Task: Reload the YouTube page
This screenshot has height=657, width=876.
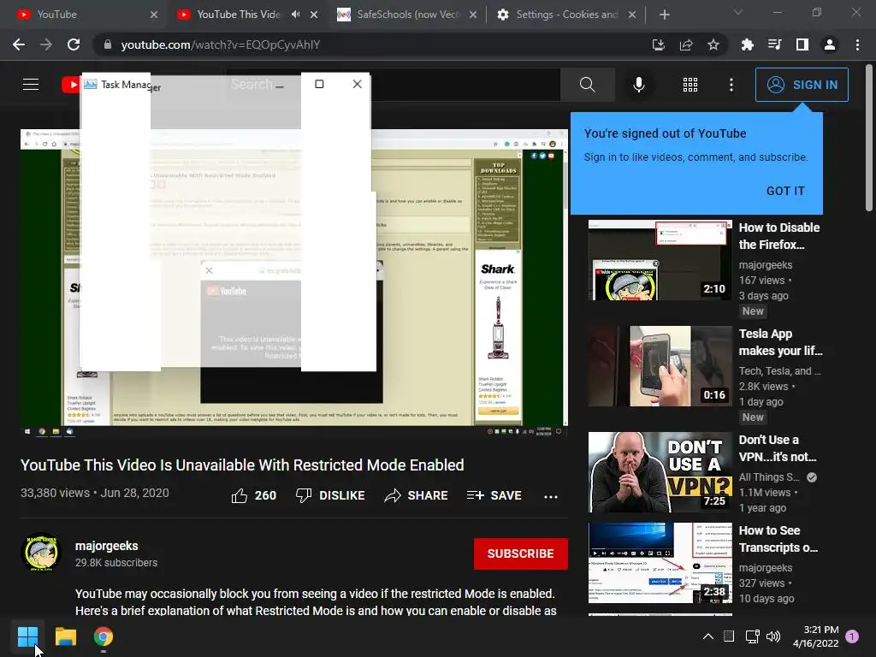Action: (74, 44)
